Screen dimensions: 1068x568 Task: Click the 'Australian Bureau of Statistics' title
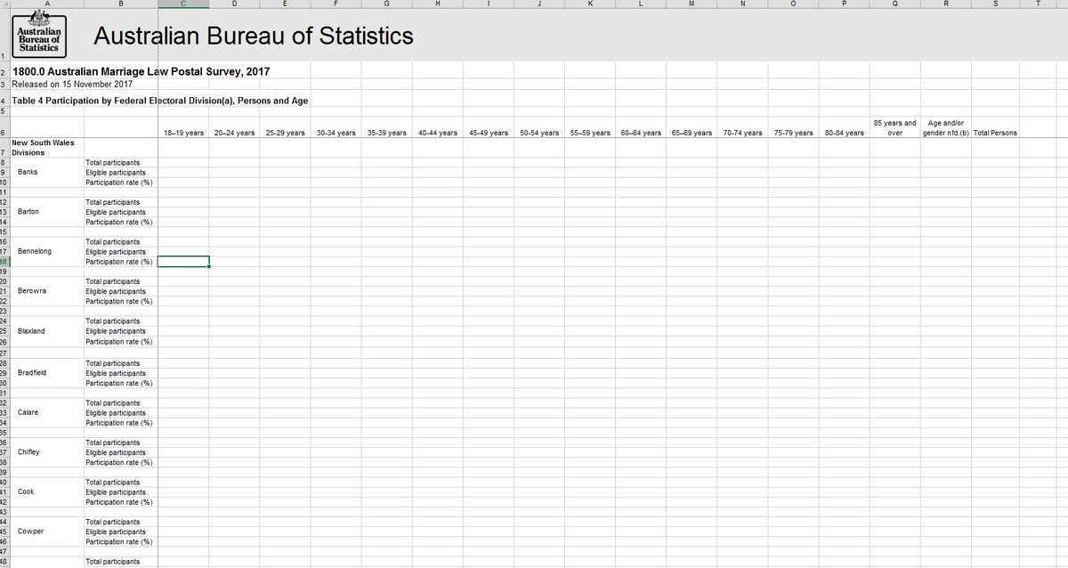pyautogui.click(x=254, y=37)
